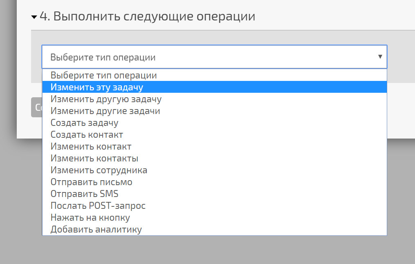Select 'Добавить аналитику' operation

[x=215, y=229]
